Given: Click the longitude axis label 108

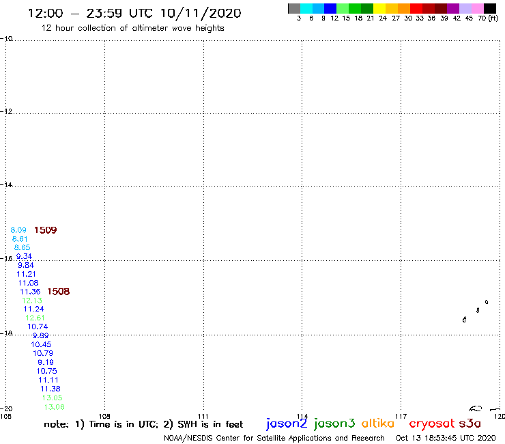Looking at the screenshot, I should [104, 416].
